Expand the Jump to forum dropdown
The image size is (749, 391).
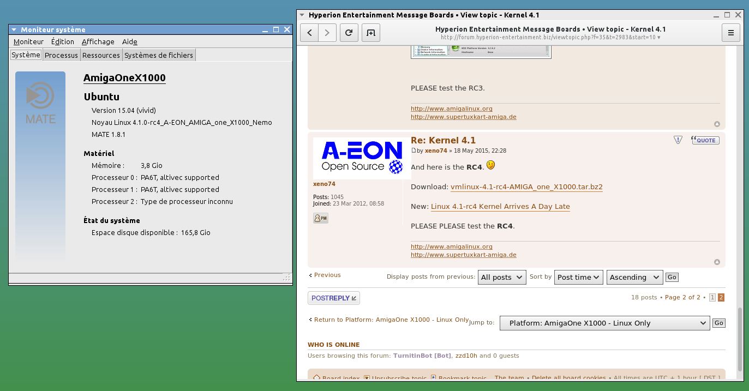[604, 323]
